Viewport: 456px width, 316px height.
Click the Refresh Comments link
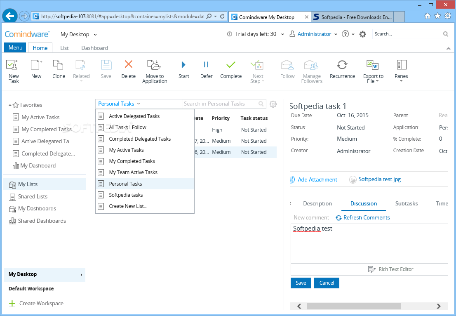(367, 218)
